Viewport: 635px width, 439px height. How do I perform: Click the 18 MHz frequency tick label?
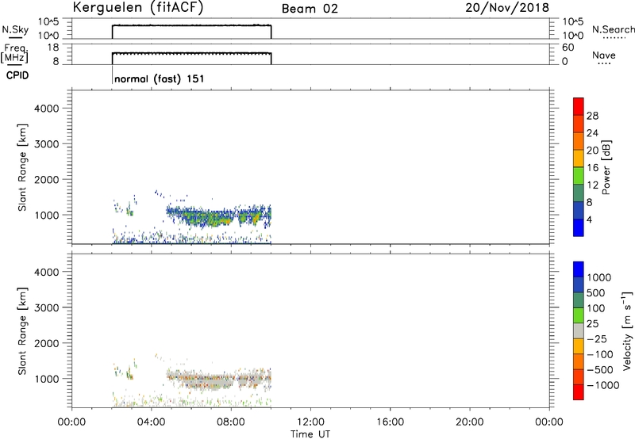tap(53, 48)
